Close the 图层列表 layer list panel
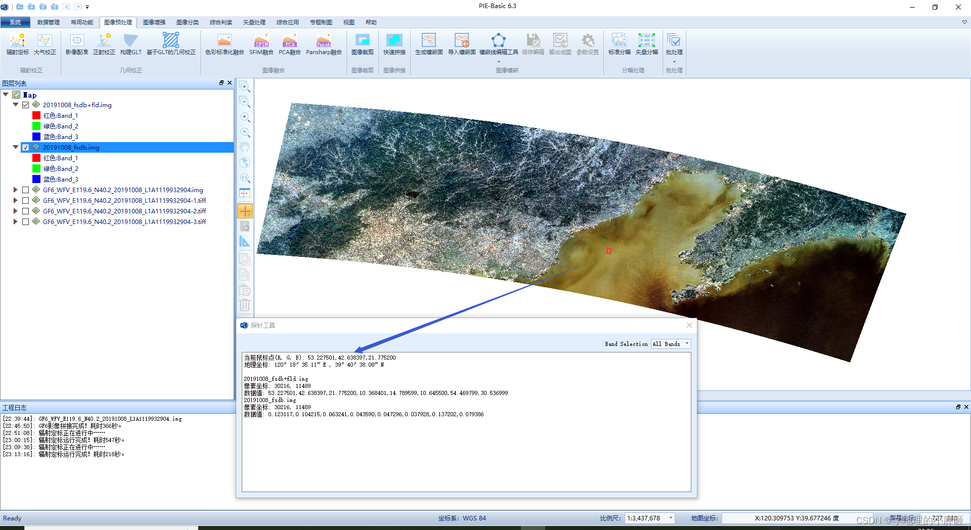 230,83
